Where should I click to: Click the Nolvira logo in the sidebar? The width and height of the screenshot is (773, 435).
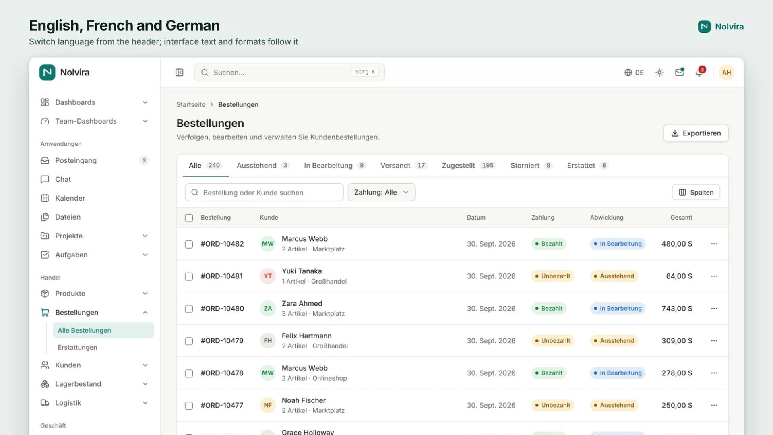coord(64,72)
